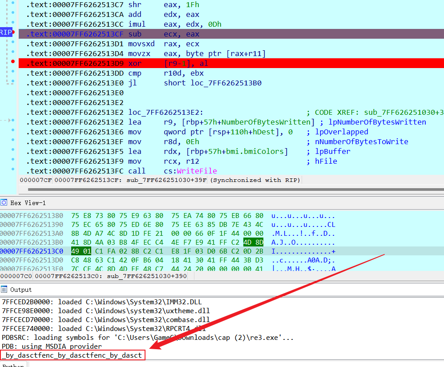Screen dimensions: 444x367
Task: Click the disassembly horizontal scrollbar
Action: click(236, 190)
